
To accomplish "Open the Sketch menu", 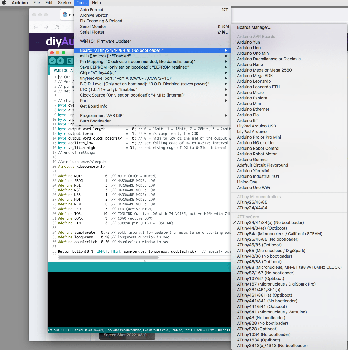I will 64,3.
